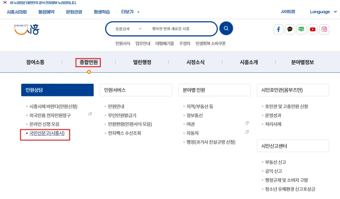
Task: Go to 사이트맵 page
Action: (x=288, y=12)
